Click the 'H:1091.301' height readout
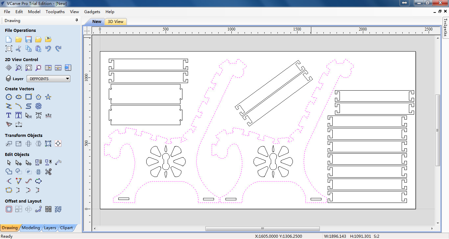This screenshot has width=449, height=239. point(361,236)
